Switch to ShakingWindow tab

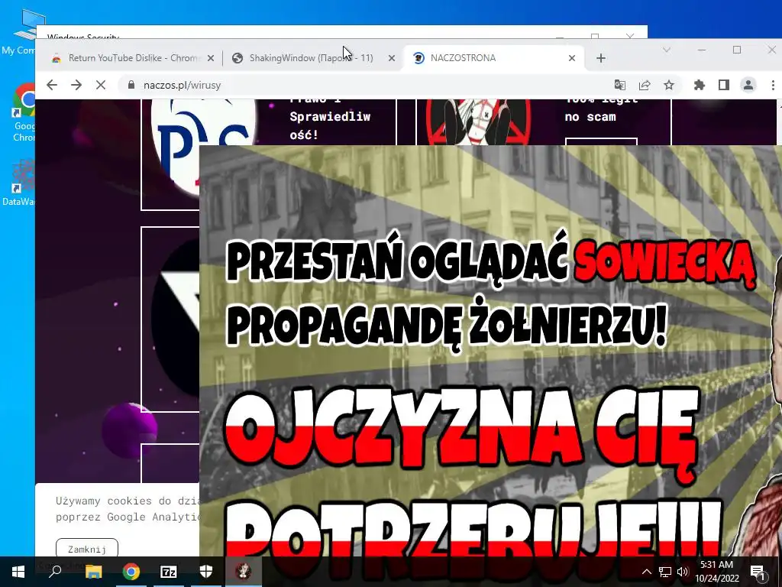(311, 58)
